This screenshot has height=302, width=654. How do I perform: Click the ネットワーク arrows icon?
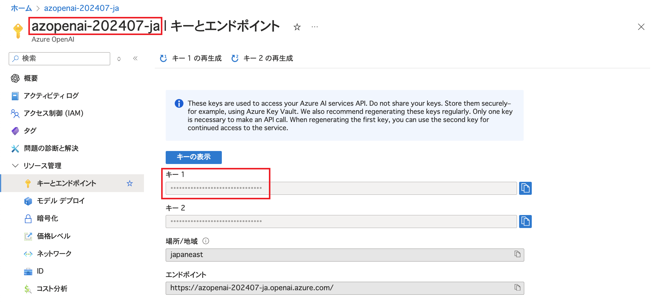click(x=28, y=254)
